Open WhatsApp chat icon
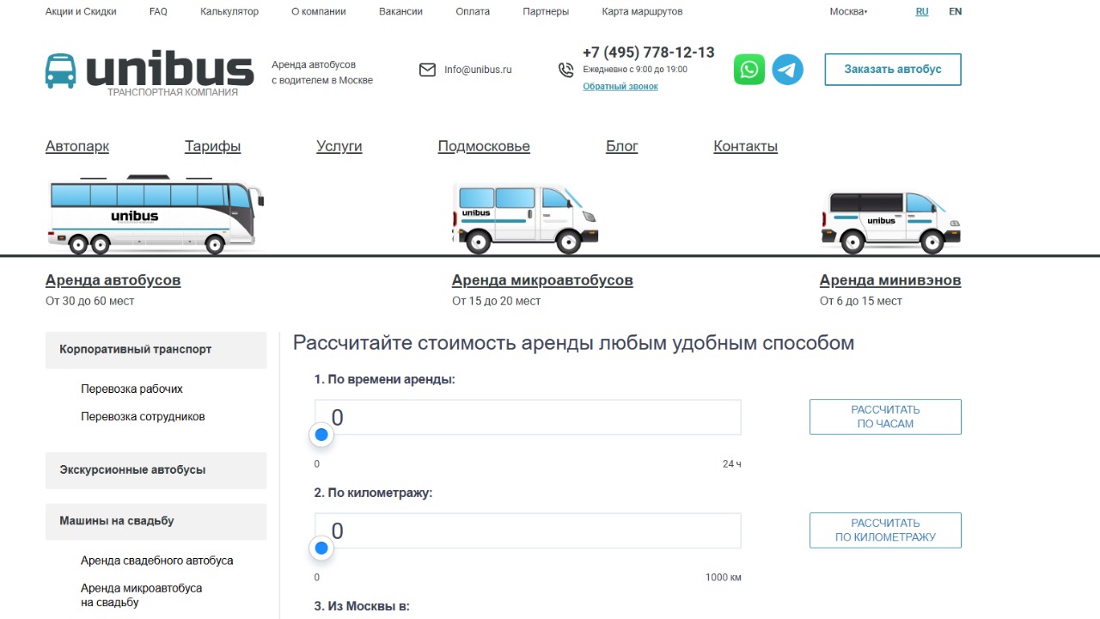This screenshot has height=619, width=1100. 749,70
